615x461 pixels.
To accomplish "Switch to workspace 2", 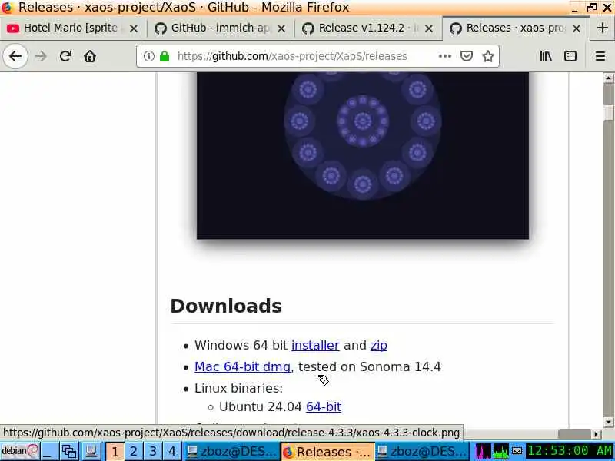I will click(x=134, y=452).
